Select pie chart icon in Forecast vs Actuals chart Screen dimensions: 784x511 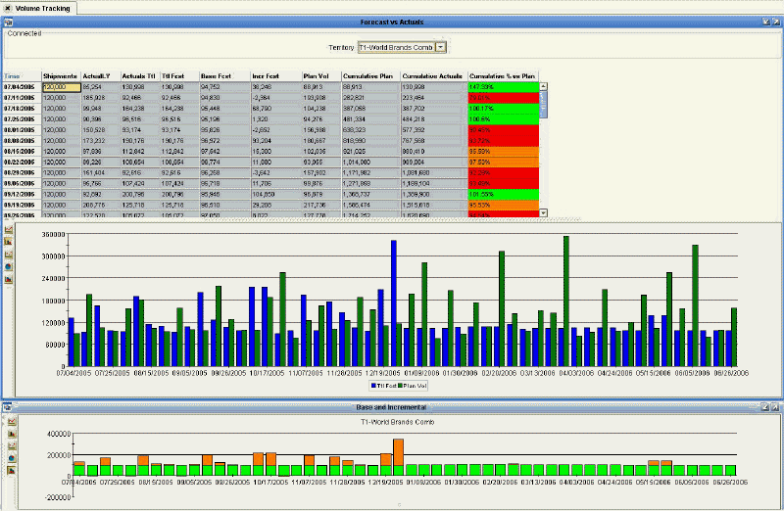9,266
